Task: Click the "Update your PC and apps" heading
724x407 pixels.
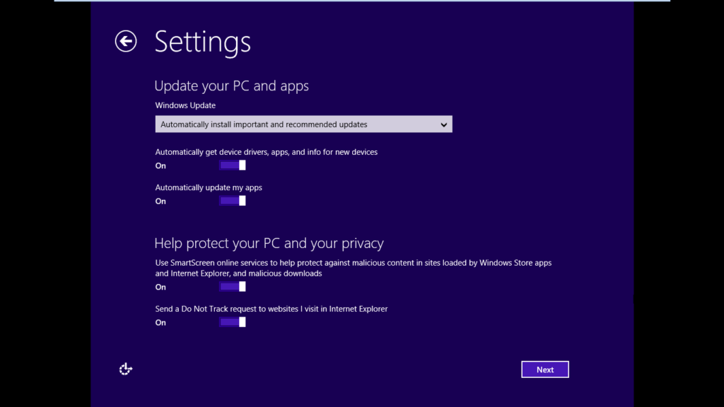Action: tap(231, 86)
